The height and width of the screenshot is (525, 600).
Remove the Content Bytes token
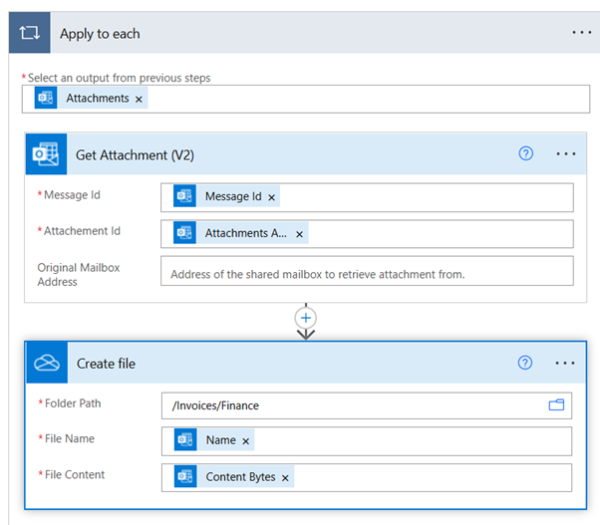pyautogui.click(x=285, y=477)
